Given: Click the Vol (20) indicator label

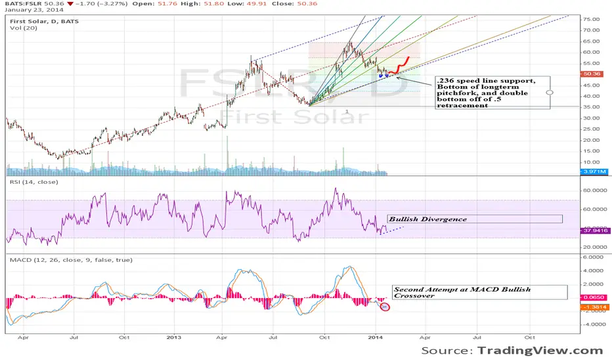Looking at the screenshot, I should 24,28.
